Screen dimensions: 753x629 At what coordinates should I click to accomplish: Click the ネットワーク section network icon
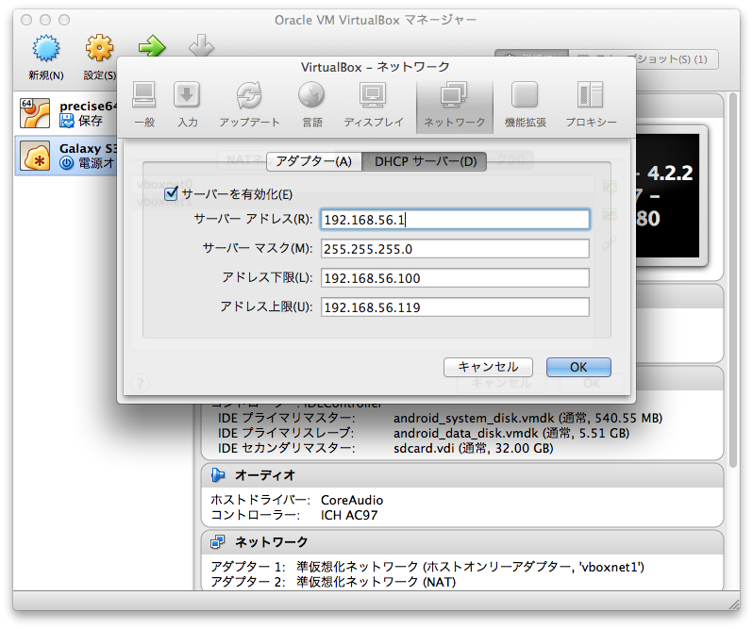pos(218,541)
